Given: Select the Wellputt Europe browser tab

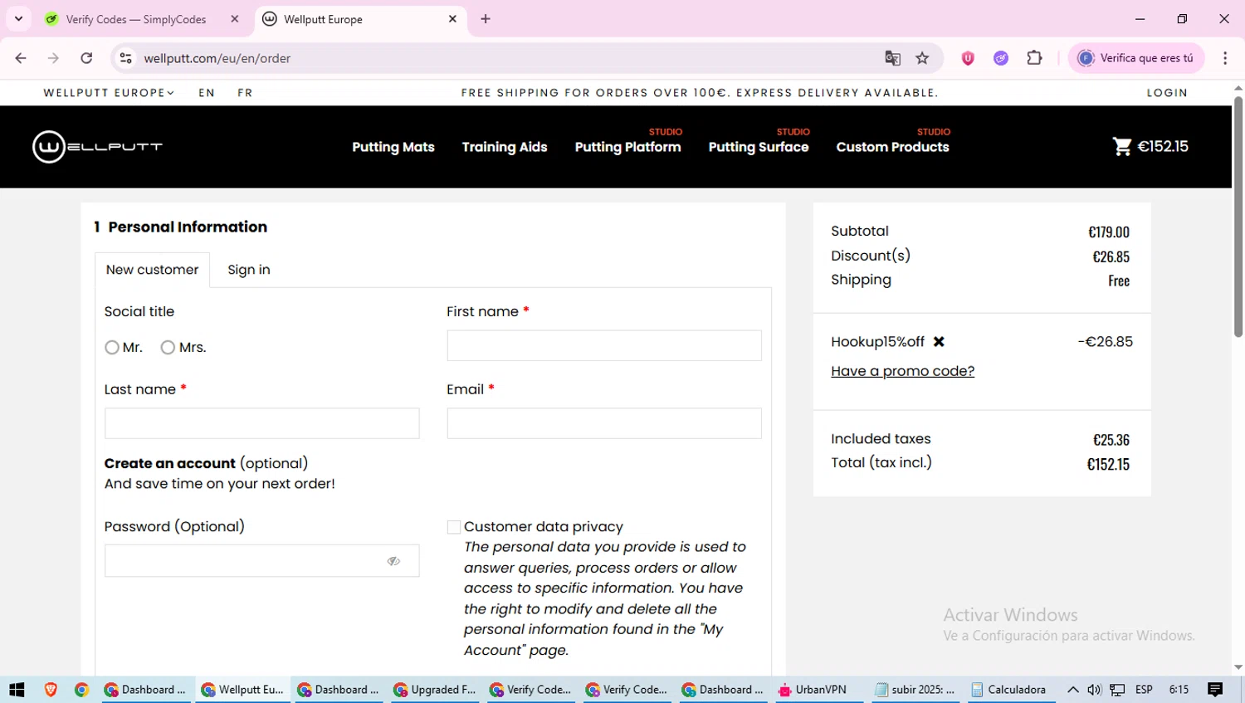Looking at the screenshot, I should [360, 19].
